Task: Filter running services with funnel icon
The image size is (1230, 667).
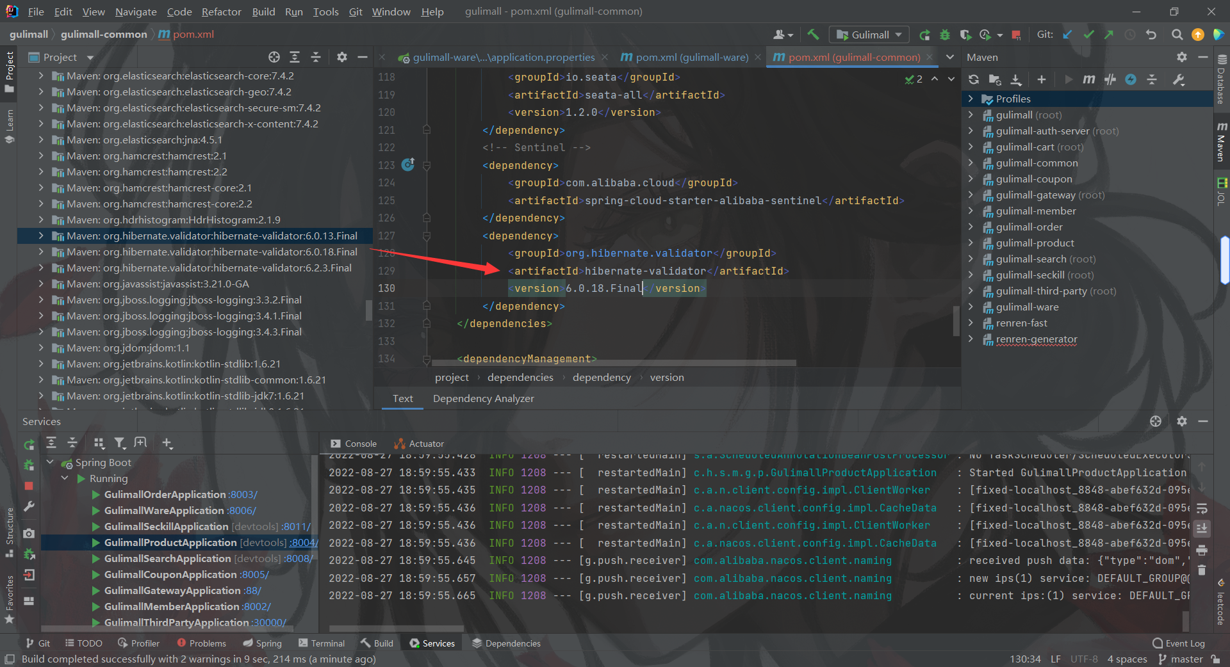Action: point(120,442)
